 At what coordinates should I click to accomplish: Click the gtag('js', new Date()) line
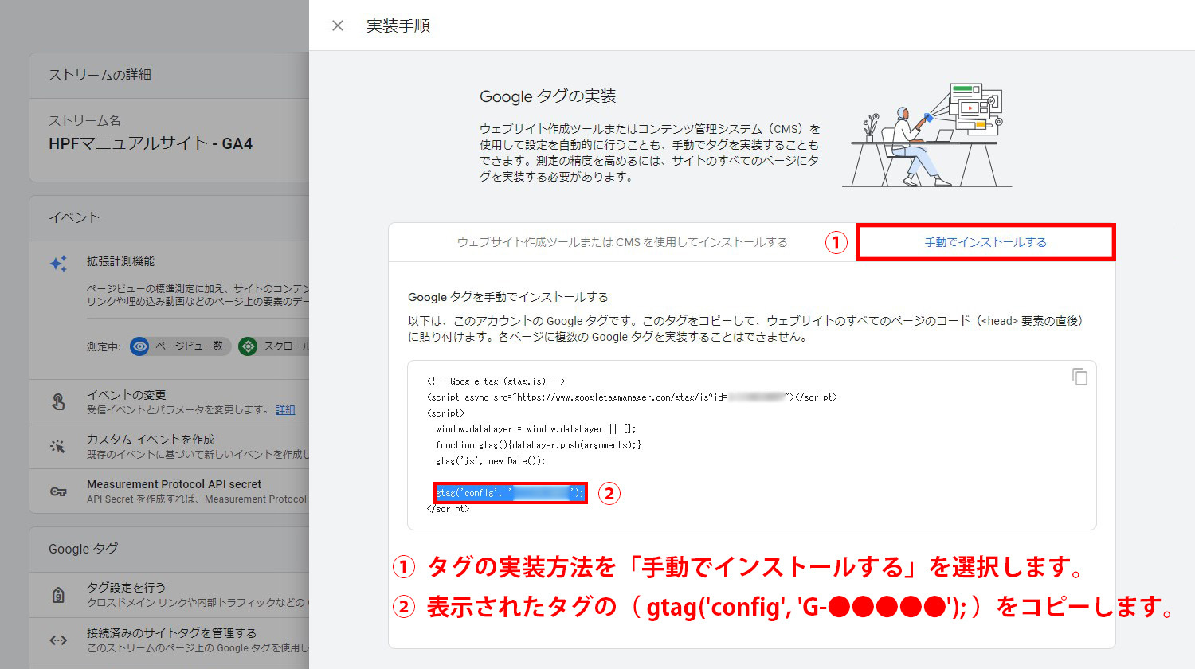(x=490, y=460)
